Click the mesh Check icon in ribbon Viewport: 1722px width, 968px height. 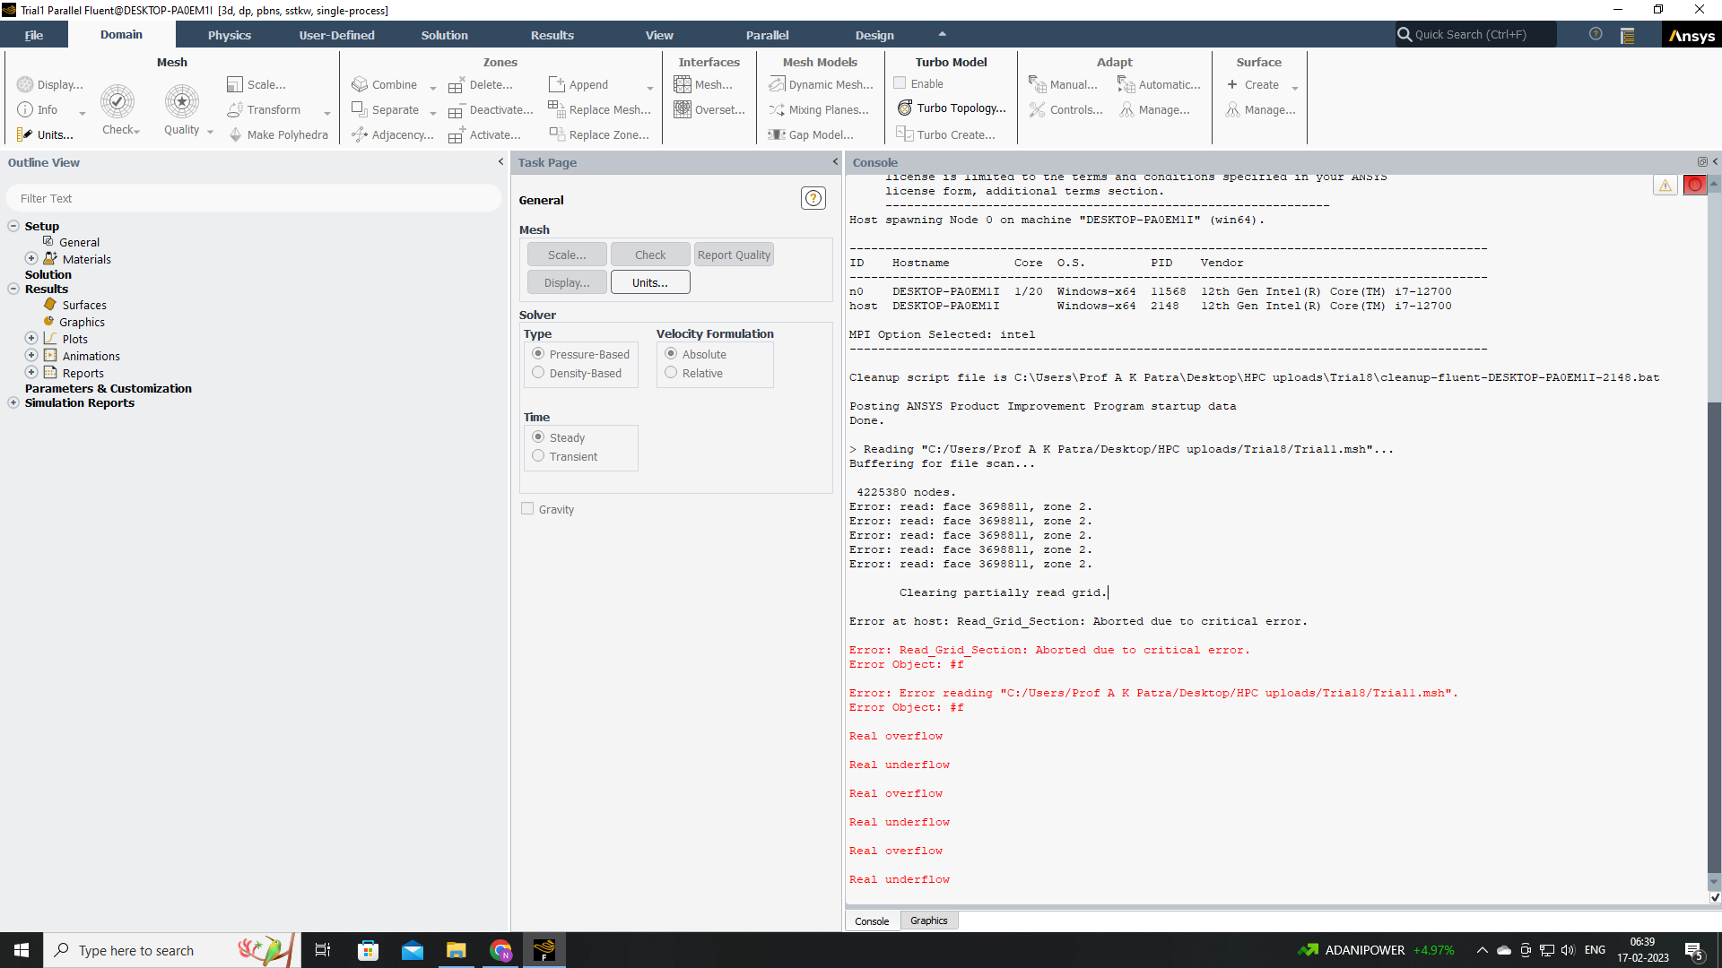pos(117,102)
